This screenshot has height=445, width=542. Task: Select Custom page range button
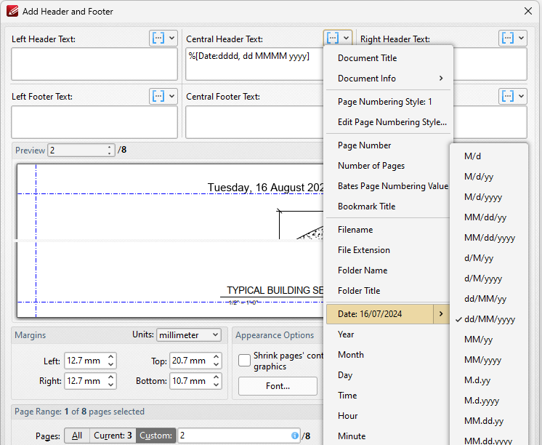[x=156, y=436]
